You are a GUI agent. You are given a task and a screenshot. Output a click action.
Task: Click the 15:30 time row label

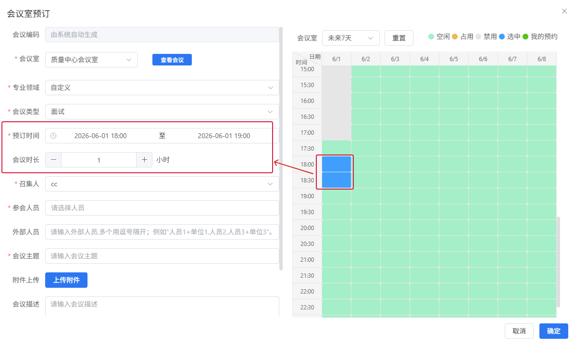307,85
